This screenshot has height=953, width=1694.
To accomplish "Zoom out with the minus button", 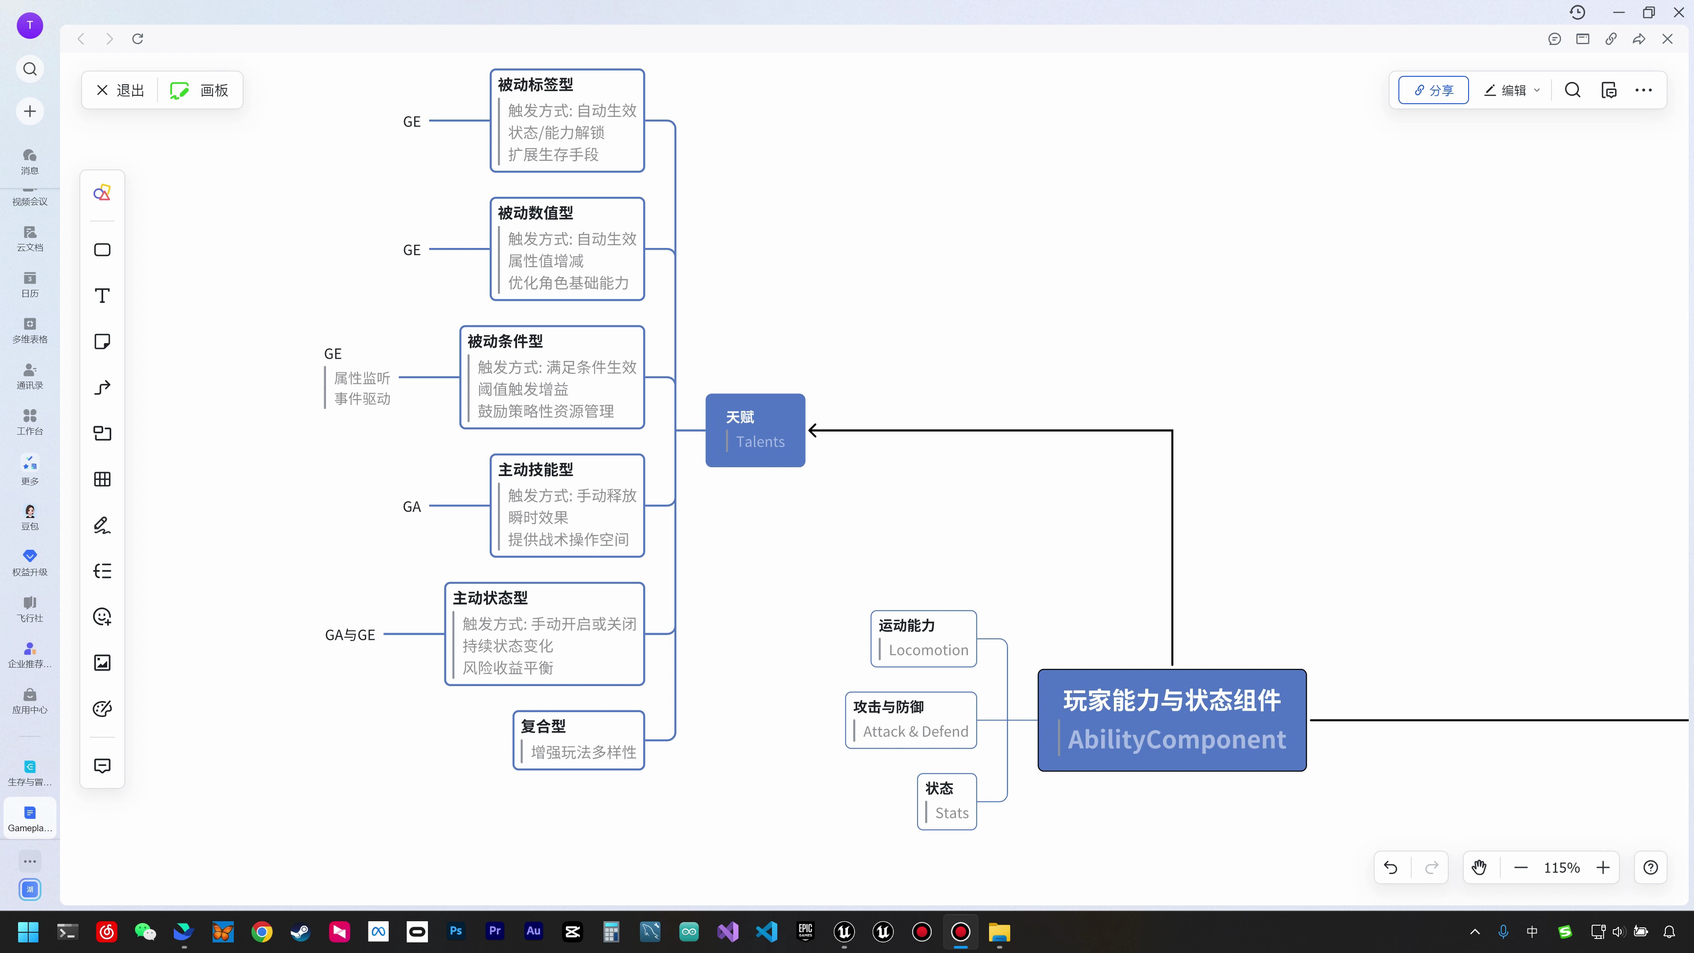I will (x=1520, y=867).
